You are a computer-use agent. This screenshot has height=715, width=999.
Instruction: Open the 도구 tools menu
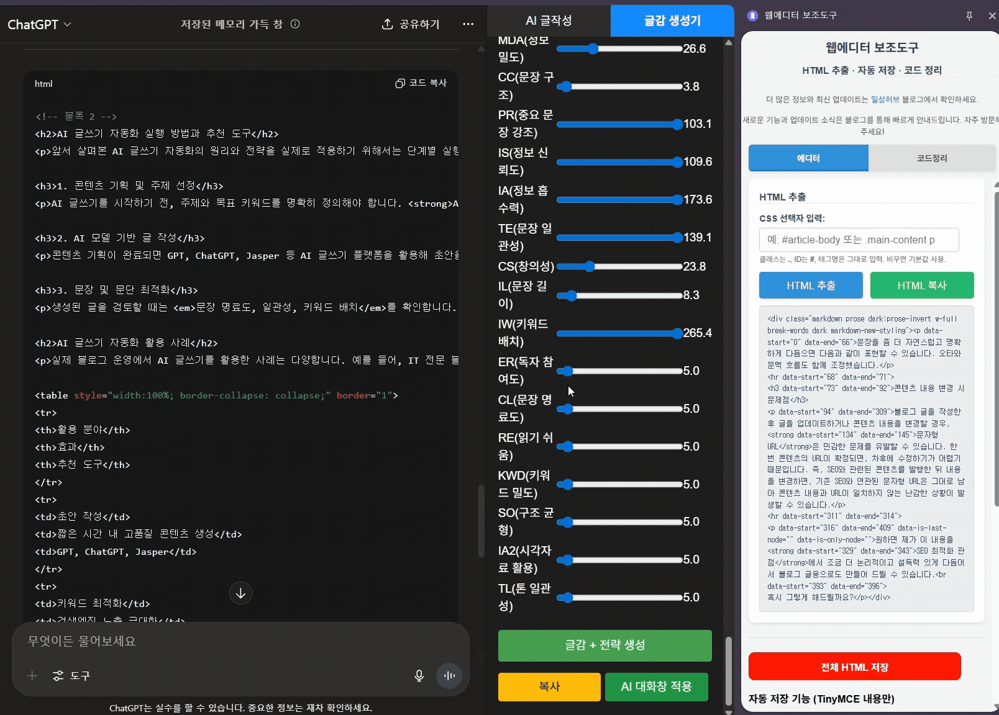71,676
